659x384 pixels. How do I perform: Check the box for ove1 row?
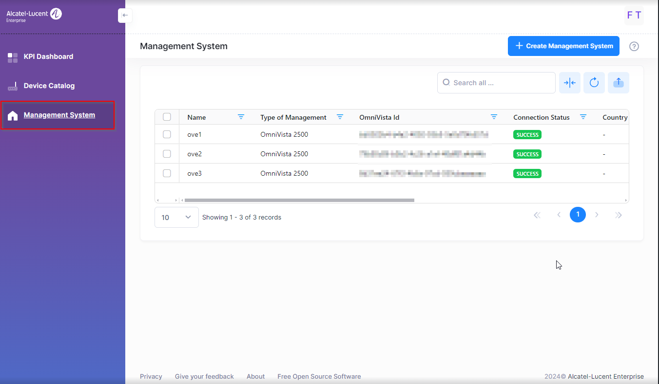[x=167, y=134]
